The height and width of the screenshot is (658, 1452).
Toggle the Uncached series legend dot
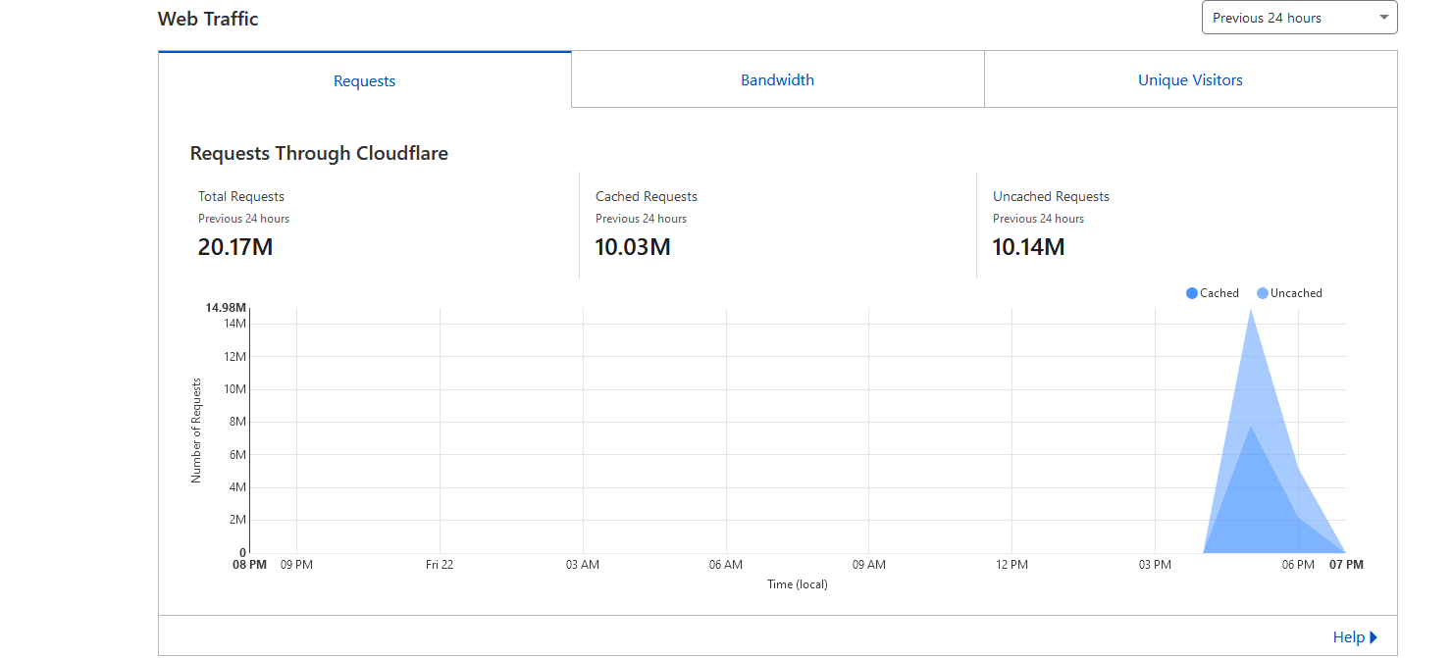(x=1263, y=293)
